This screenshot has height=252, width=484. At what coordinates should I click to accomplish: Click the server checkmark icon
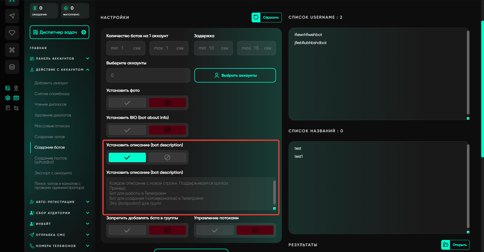[8, 88]
